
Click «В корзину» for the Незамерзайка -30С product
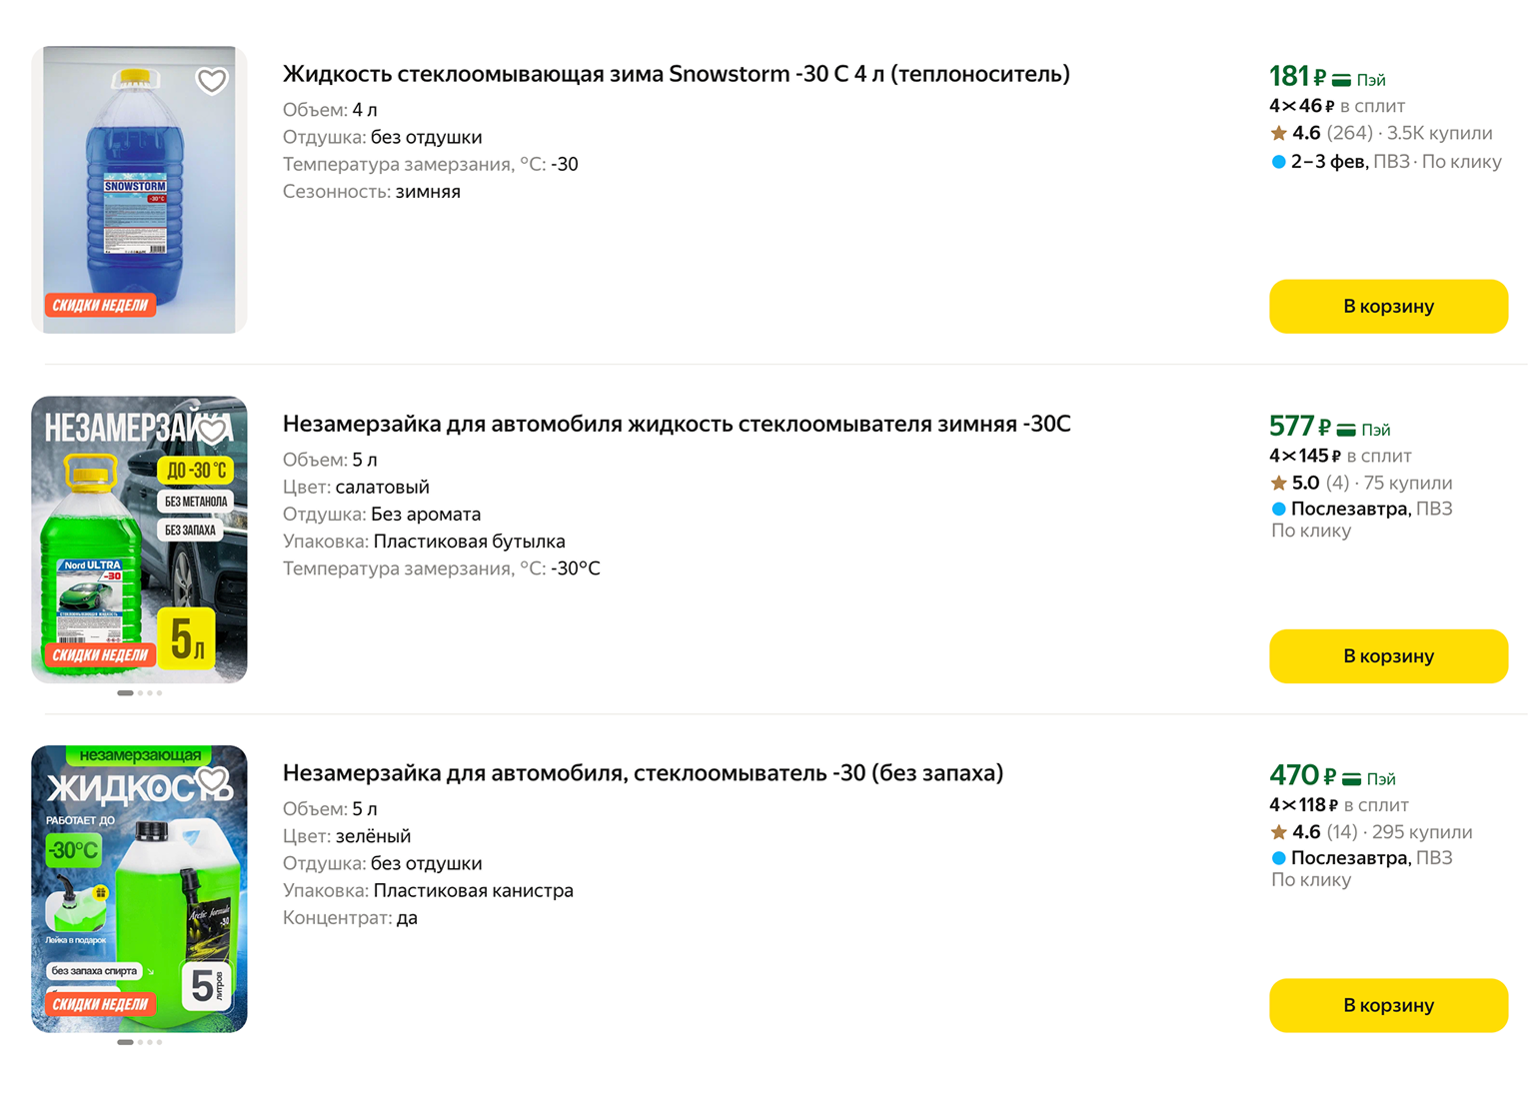pos(1388,655)
